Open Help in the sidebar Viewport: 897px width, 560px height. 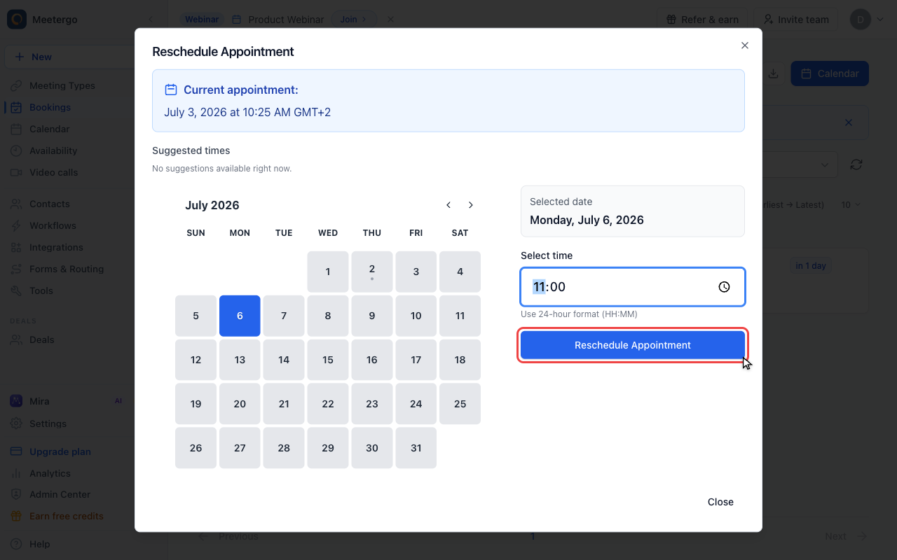coord(39,544)
